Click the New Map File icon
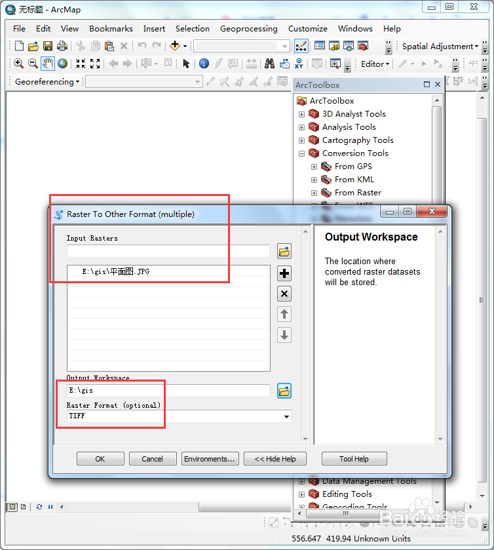The width and height of the screenshot is (494, 550). pos(19,46)
